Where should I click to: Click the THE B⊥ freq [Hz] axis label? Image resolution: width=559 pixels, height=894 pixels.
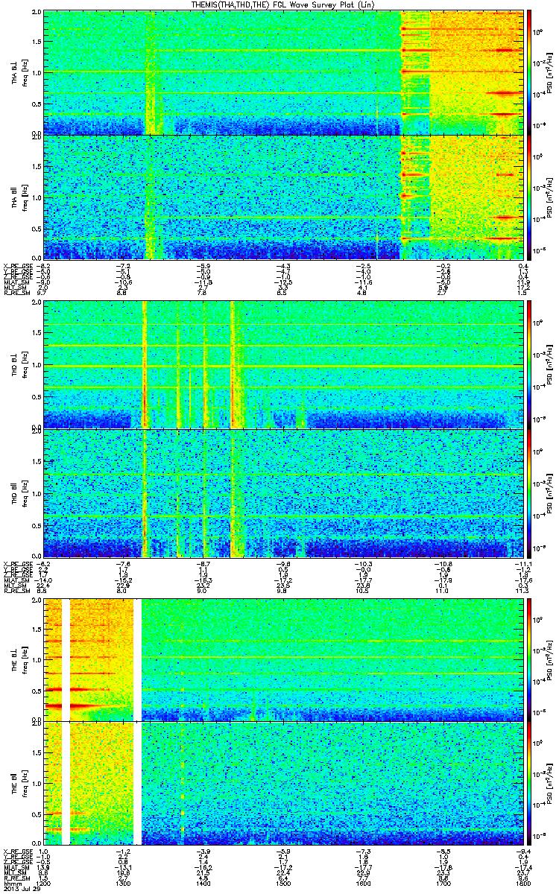coord(24,659)
